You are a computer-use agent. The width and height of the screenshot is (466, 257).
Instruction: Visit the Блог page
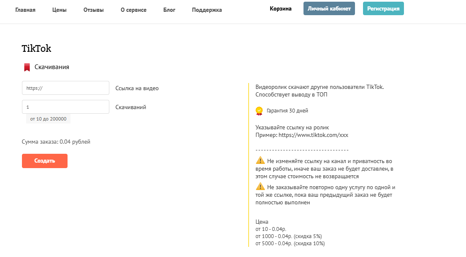pos(169,10)
